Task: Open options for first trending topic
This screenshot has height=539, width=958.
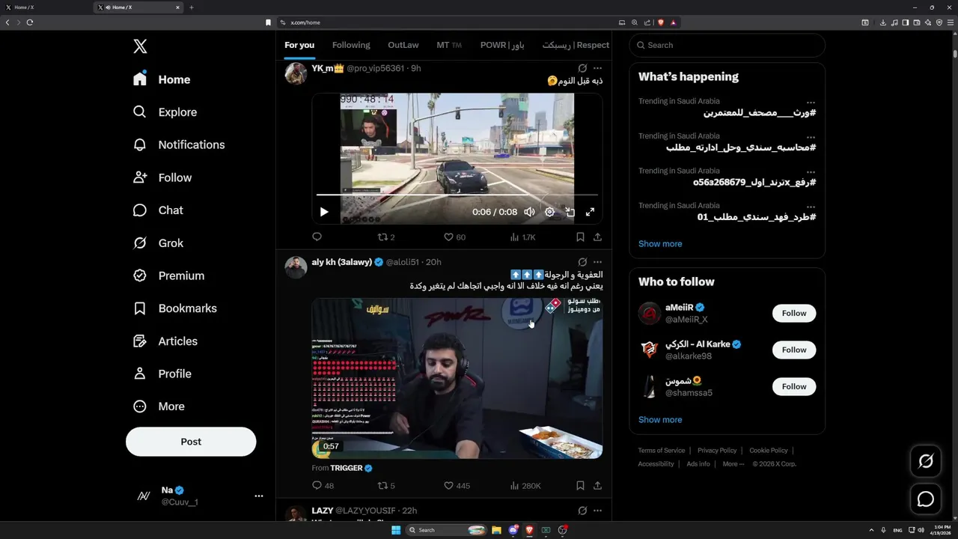Action: (x=811, y=102)
